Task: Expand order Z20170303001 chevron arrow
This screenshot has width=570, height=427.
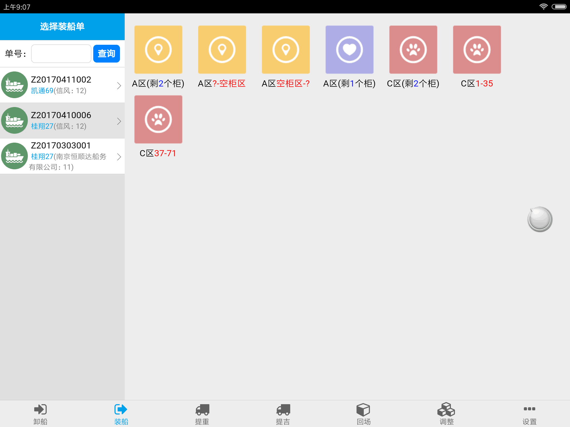Action: tap(119, 157)
